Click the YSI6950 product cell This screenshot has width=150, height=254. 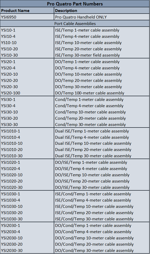[9, 17]
